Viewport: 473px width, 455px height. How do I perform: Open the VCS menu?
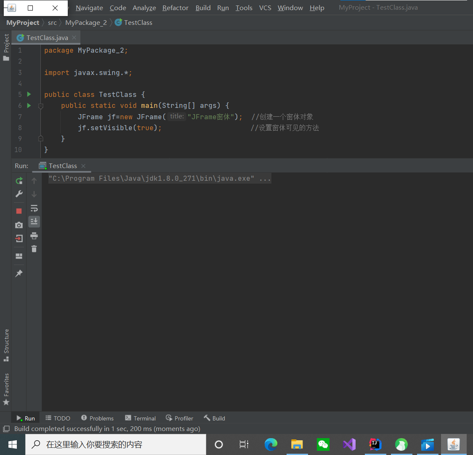pyautogui.click(x=265, y=8)
